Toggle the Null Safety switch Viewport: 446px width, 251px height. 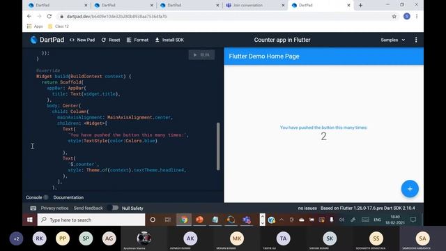(x=113, y=208)
